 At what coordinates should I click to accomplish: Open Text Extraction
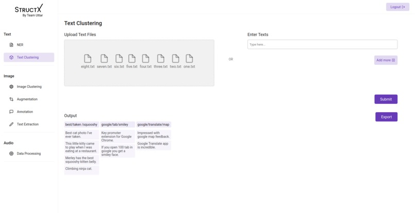pyautogui.click(x=29, y=124)
